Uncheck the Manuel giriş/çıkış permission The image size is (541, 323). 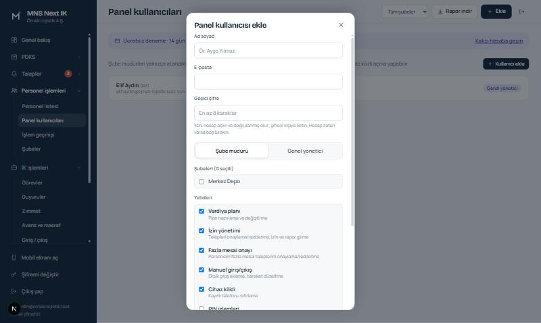click(x=202, y=270)
